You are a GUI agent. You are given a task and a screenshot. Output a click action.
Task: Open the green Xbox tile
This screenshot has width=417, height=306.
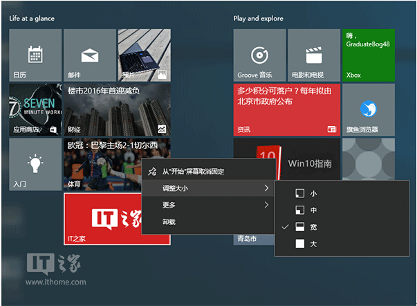click(368, 55)
